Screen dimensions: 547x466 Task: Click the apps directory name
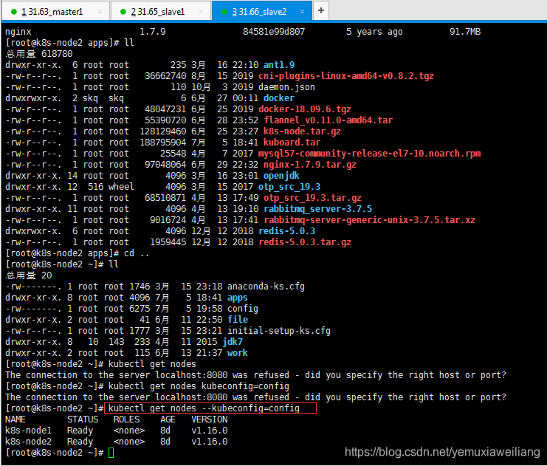(x=237, y=298)
